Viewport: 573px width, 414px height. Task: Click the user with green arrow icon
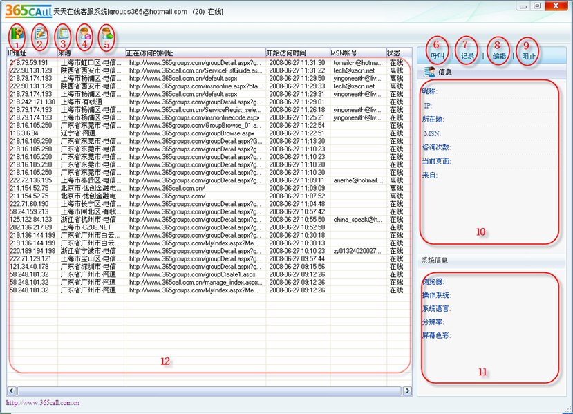click(106, 32)
